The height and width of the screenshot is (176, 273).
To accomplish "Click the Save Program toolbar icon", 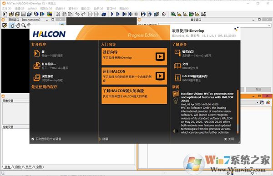I will 23,14.
